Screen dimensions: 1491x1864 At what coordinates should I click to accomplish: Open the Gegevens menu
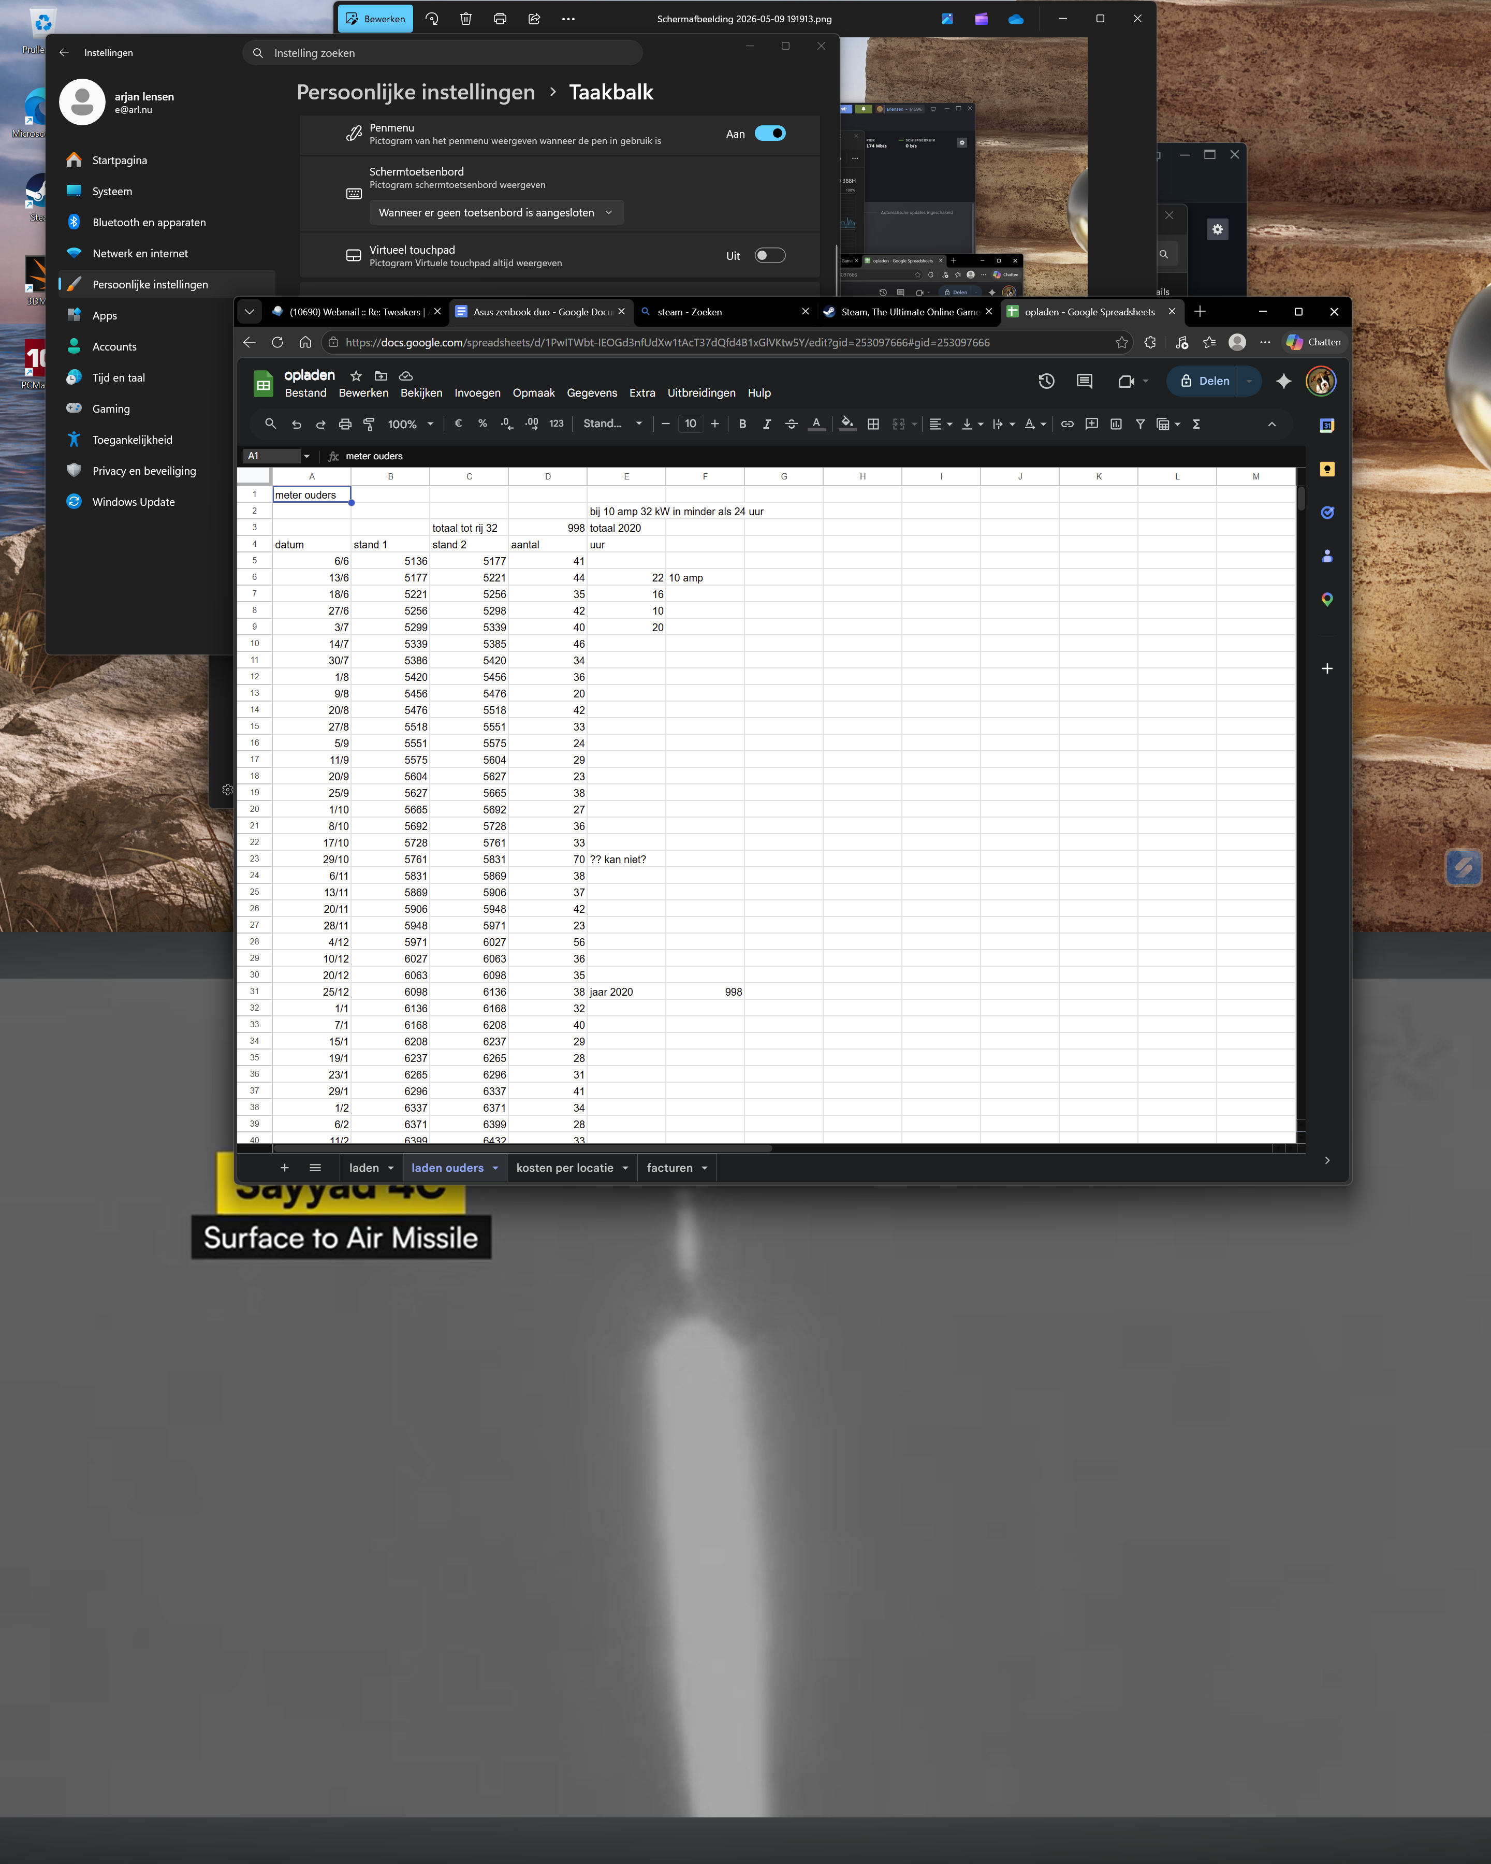coord(592,392)
